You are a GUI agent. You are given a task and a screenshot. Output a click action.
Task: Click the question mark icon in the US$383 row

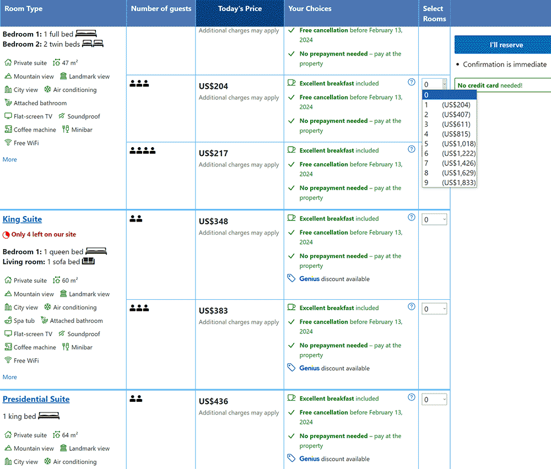click(x=411, y=307)
